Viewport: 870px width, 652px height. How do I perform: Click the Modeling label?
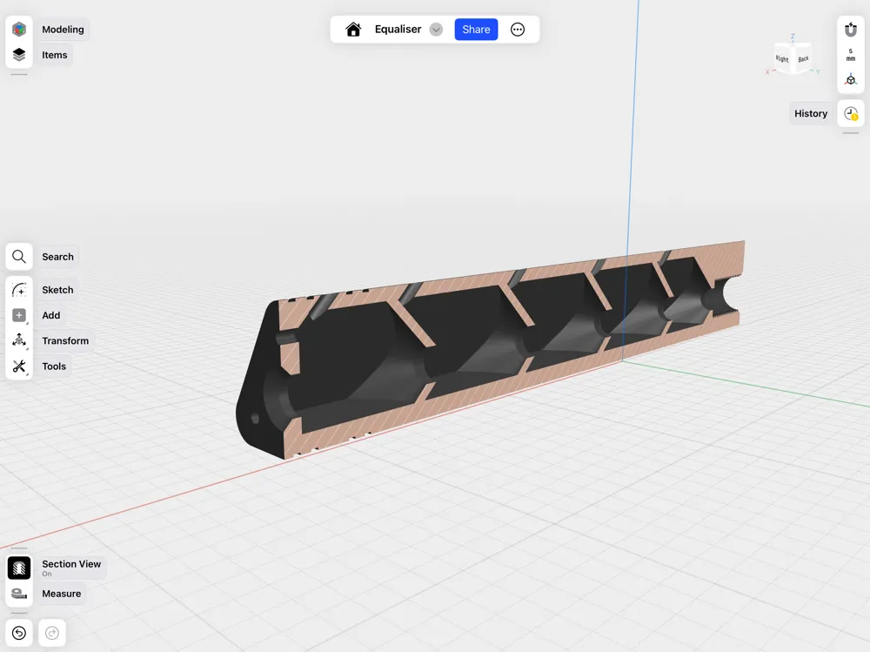pyautogui.click(x=63, y=30)
